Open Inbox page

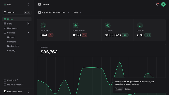(17, 24)
